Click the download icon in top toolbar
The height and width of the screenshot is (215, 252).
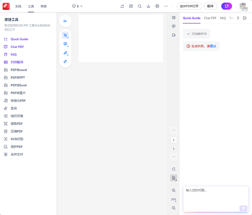(148, 6)
